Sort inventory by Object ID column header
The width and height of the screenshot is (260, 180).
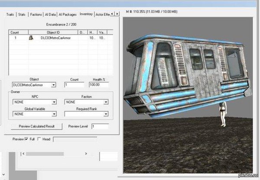53,32
